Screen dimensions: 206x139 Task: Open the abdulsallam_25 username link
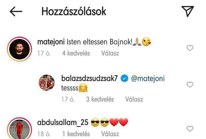(x=63, y=123)
